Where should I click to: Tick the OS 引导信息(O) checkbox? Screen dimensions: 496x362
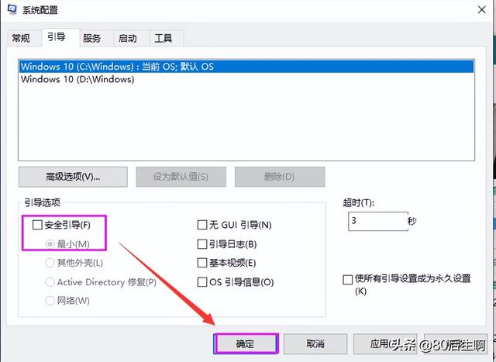pos(202,282)
